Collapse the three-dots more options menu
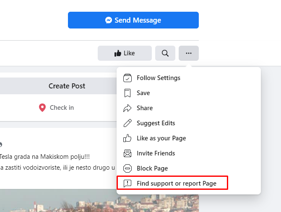Screen dimensions: 281x212 189,53
